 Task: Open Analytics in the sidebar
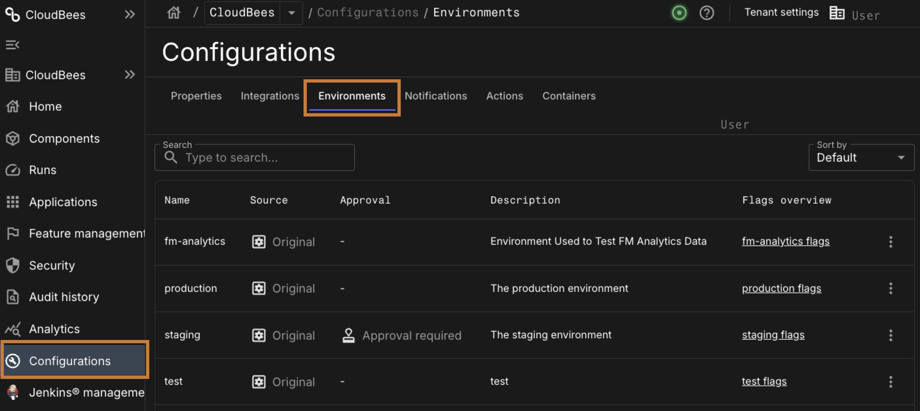click(54, 329)
